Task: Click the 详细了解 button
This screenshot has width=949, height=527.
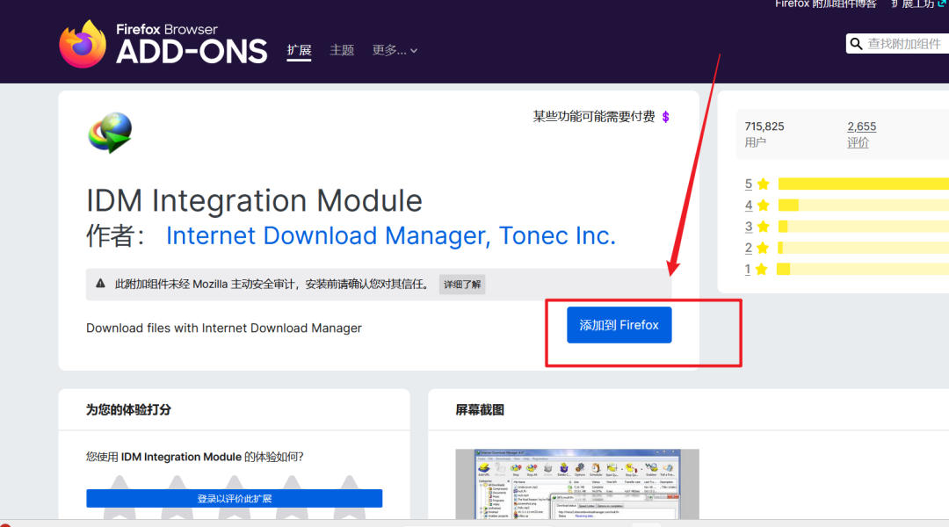Action: coord(462,285)
